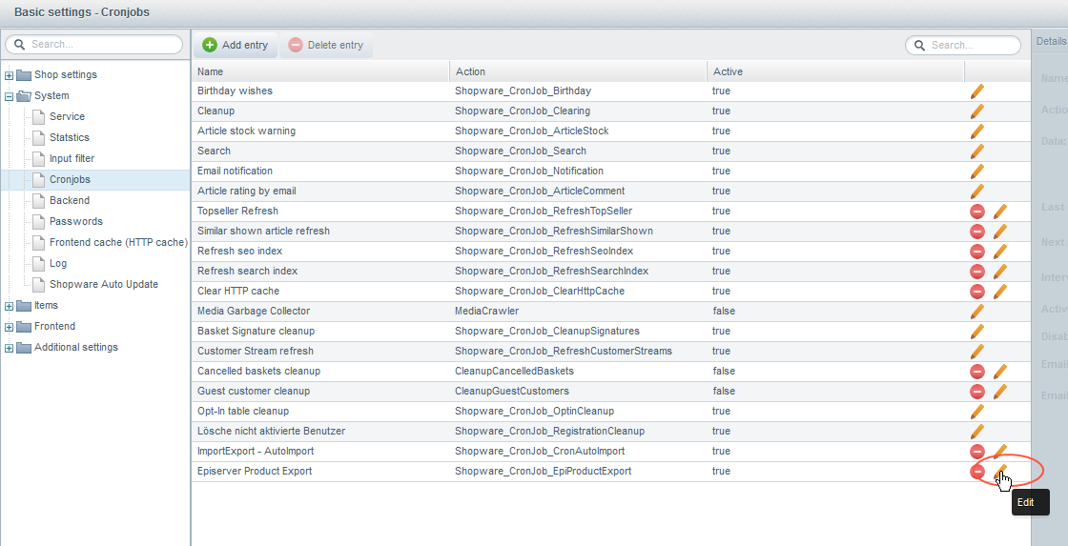Remove the Guest customer cleanup entry
Screen dimensions: 1068x546
click(x=977, y=392)
